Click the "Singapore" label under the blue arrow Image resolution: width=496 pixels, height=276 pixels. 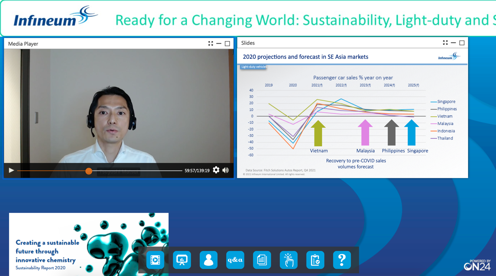click(418, 151)
